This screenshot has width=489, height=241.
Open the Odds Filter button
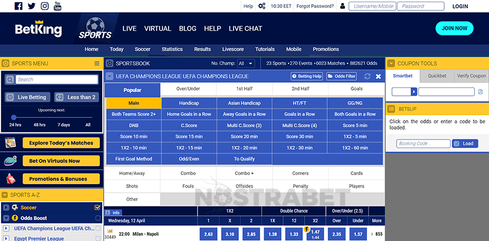click(341, 76)
